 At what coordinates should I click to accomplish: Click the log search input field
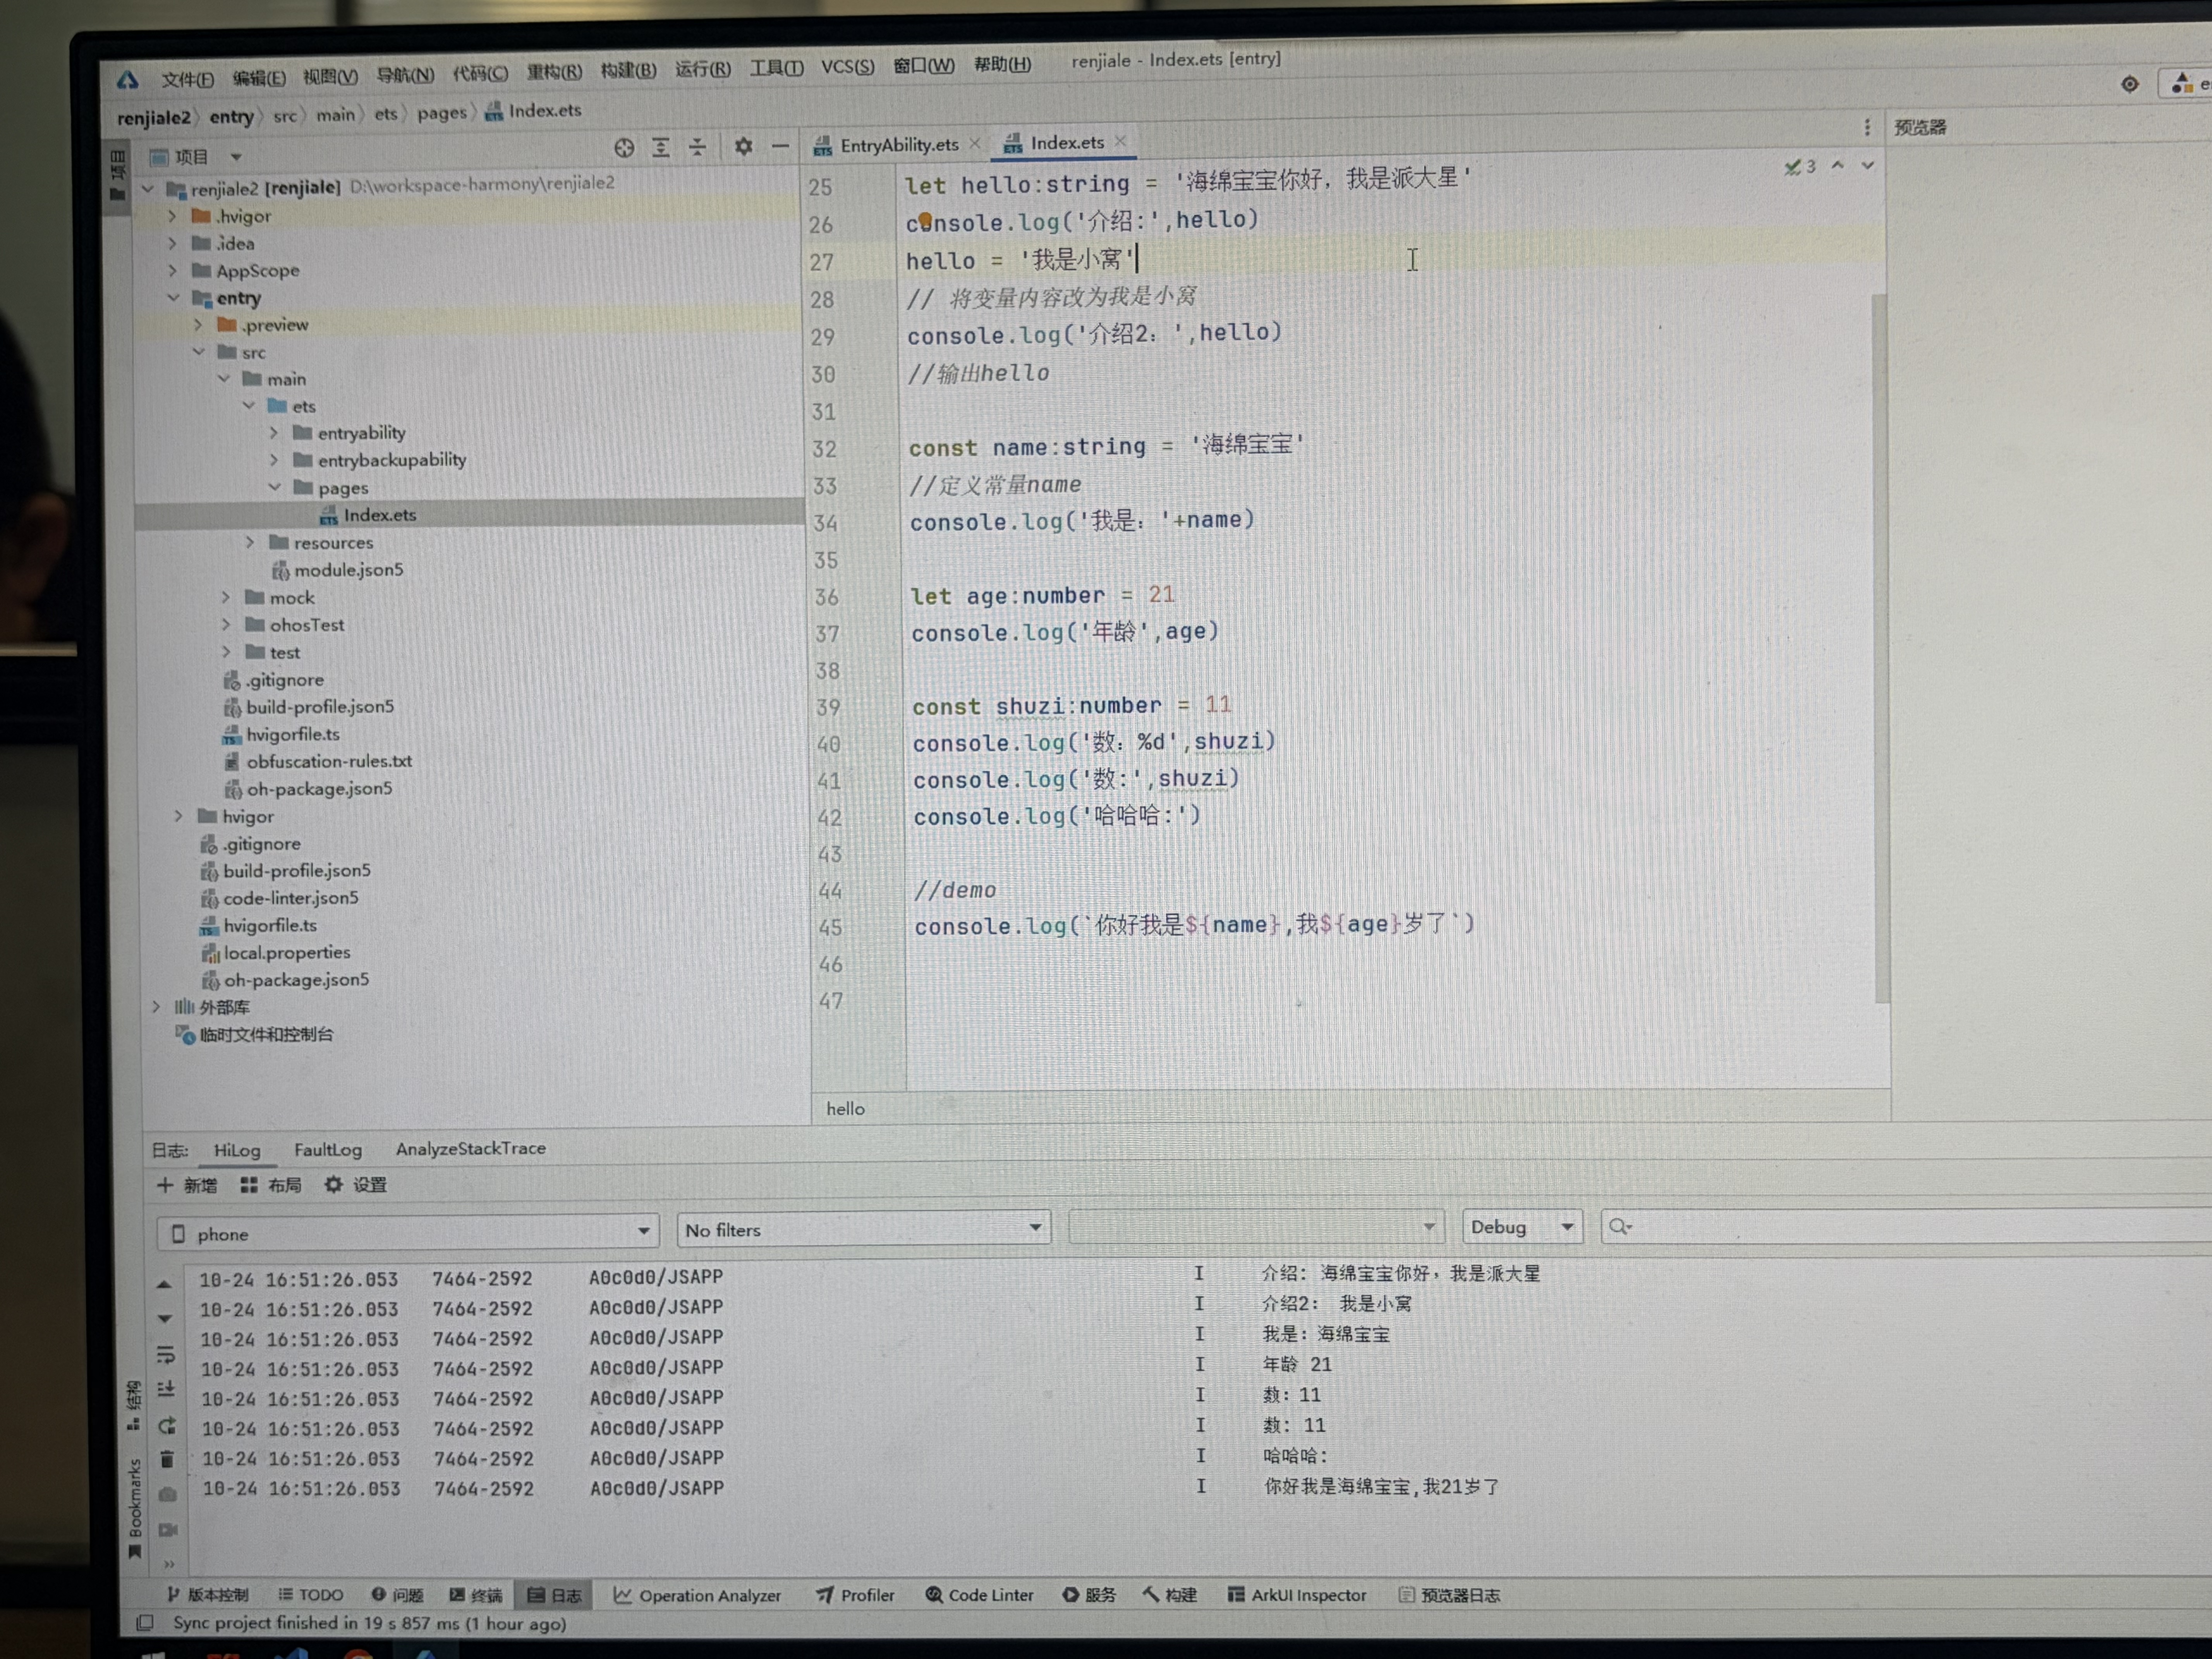coord(1900,1227)
